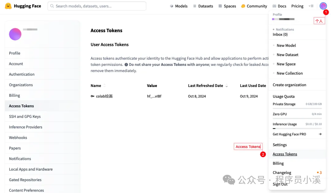This screenshot has width=331, height=193.
Task: Expand the more-options list icon
Action: 311,6
